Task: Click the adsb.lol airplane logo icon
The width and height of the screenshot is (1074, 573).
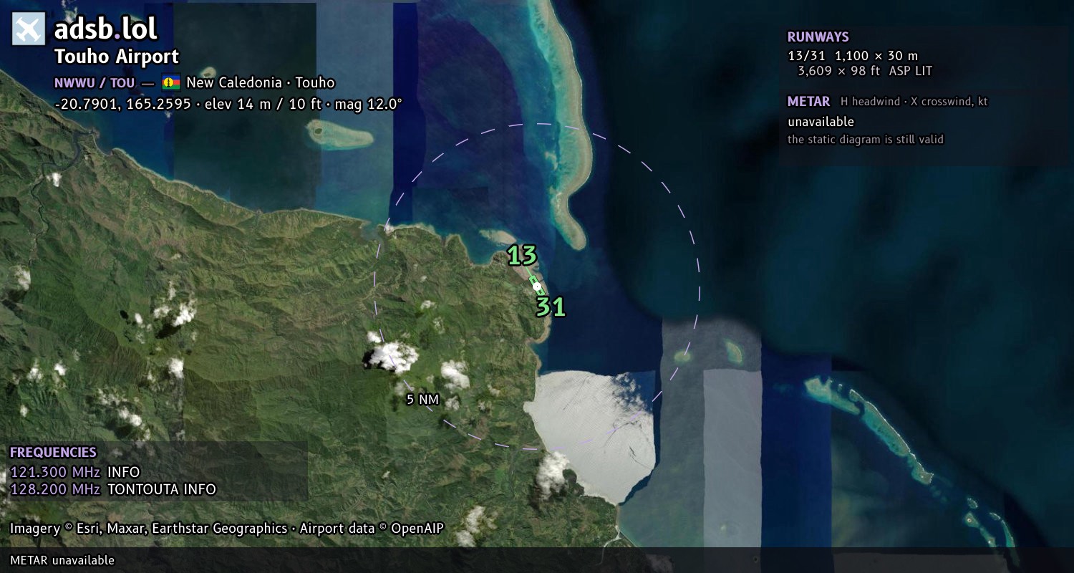Action: click(x=29, y=29)
